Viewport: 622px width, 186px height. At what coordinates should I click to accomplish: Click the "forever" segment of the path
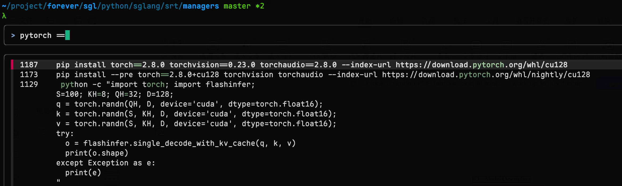pyautogui.click(x=63, y=6)
